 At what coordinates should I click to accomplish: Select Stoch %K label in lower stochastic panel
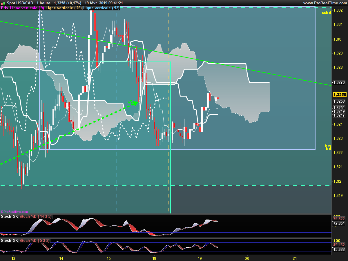tap(10, 241)
